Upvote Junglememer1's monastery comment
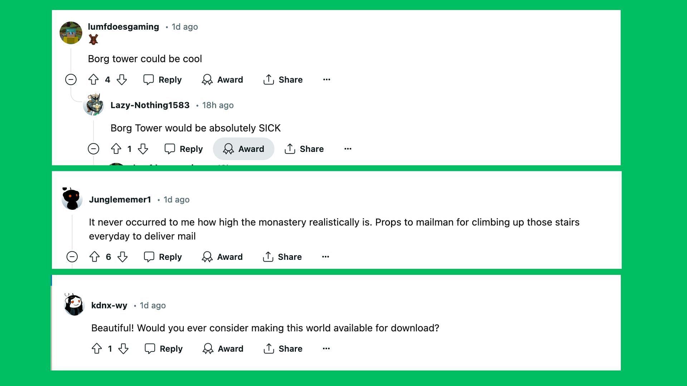The width and height of the screenshot is (687, 386). (x=94, y=257)
